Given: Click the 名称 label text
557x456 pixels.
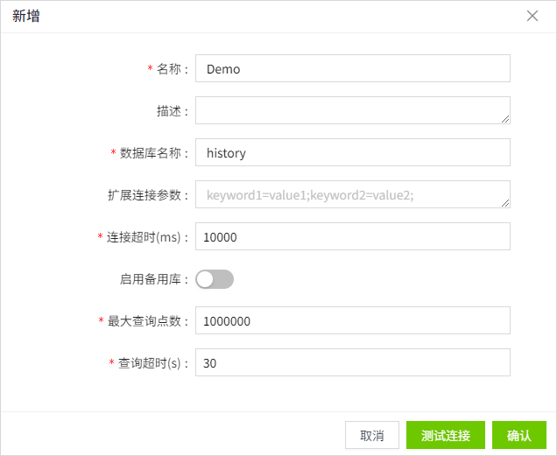Looking at the screenshot, I should (x=168, y=69).
